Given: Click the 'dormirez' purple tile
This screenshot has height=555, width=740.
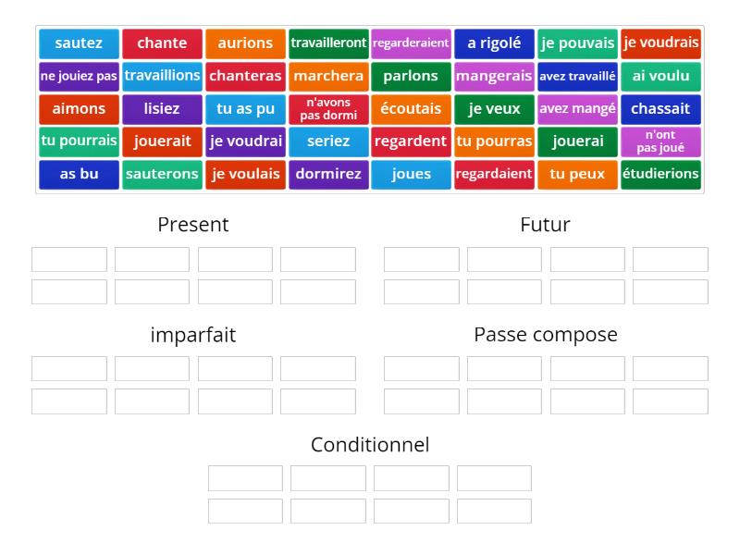Looking at the screenshot, I should click(x=328, y=174).
